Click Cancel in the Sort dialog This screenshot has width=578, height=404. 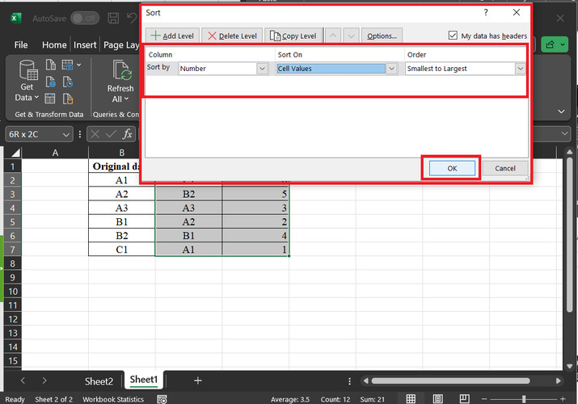point(505,168)
